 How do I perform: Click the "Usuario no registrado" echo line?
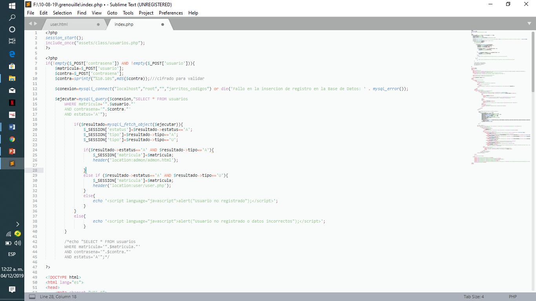[x=185, y=201]
